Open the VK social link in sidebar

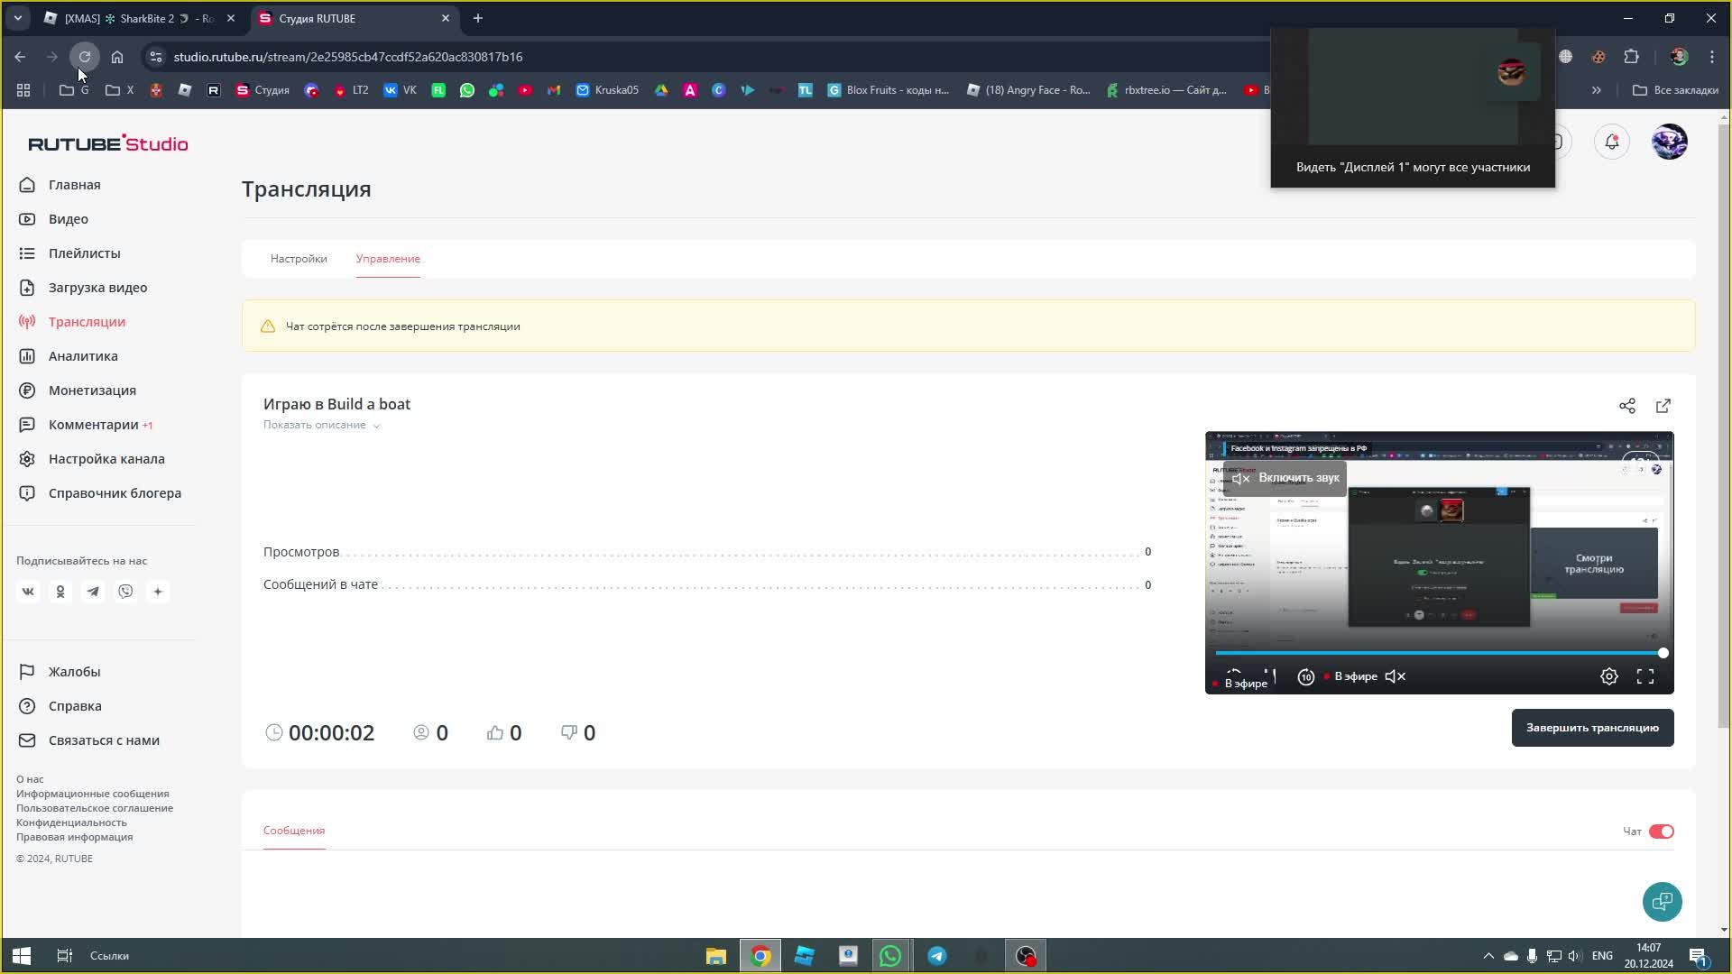tap(28, 592)
